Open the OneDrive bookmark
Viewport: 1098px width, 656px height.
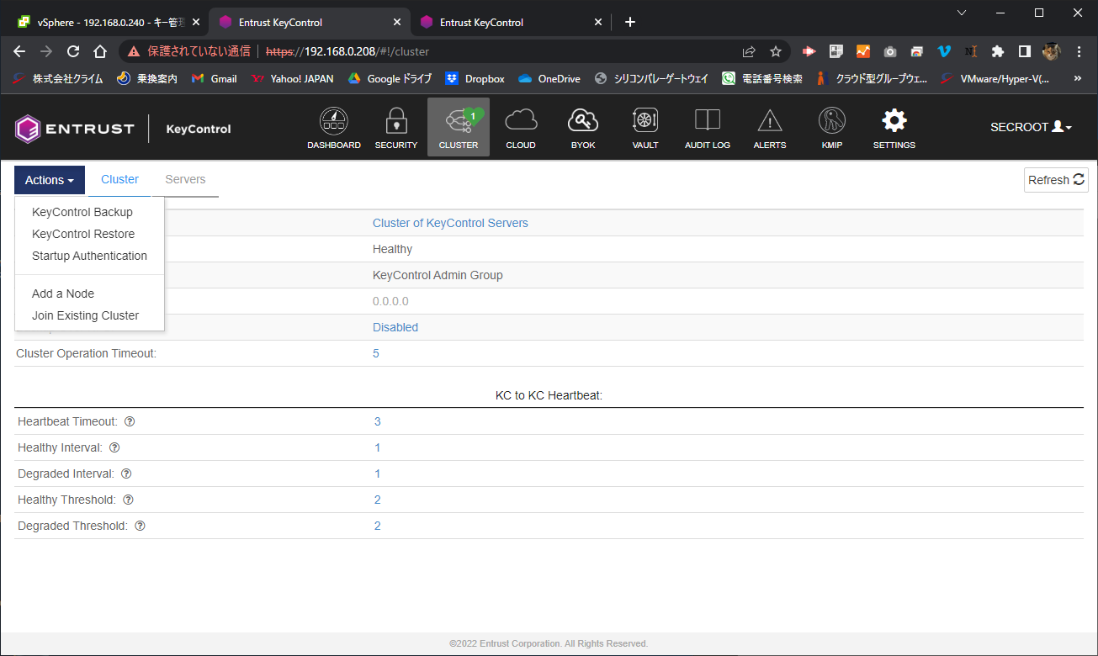click(x=549, y=78)
